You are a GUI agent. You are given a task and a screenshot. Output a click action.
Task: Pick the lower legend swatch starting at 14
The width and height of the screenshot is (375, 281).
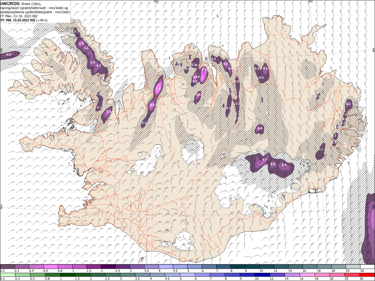[x=293, y=275]
